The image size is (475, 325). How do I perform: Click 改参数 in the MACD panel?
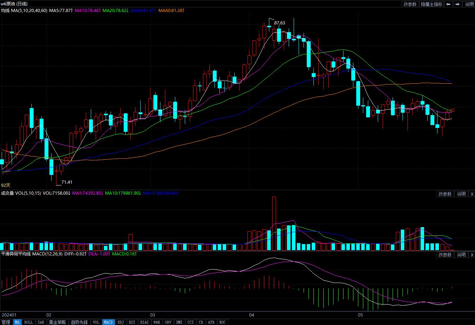click(445, 255)
